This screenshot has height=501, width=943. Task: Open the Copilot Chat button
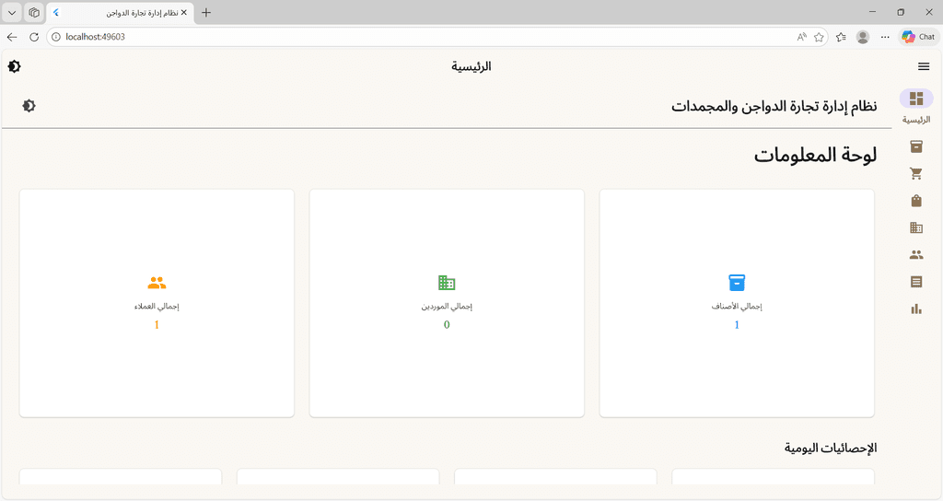(918, 37)
